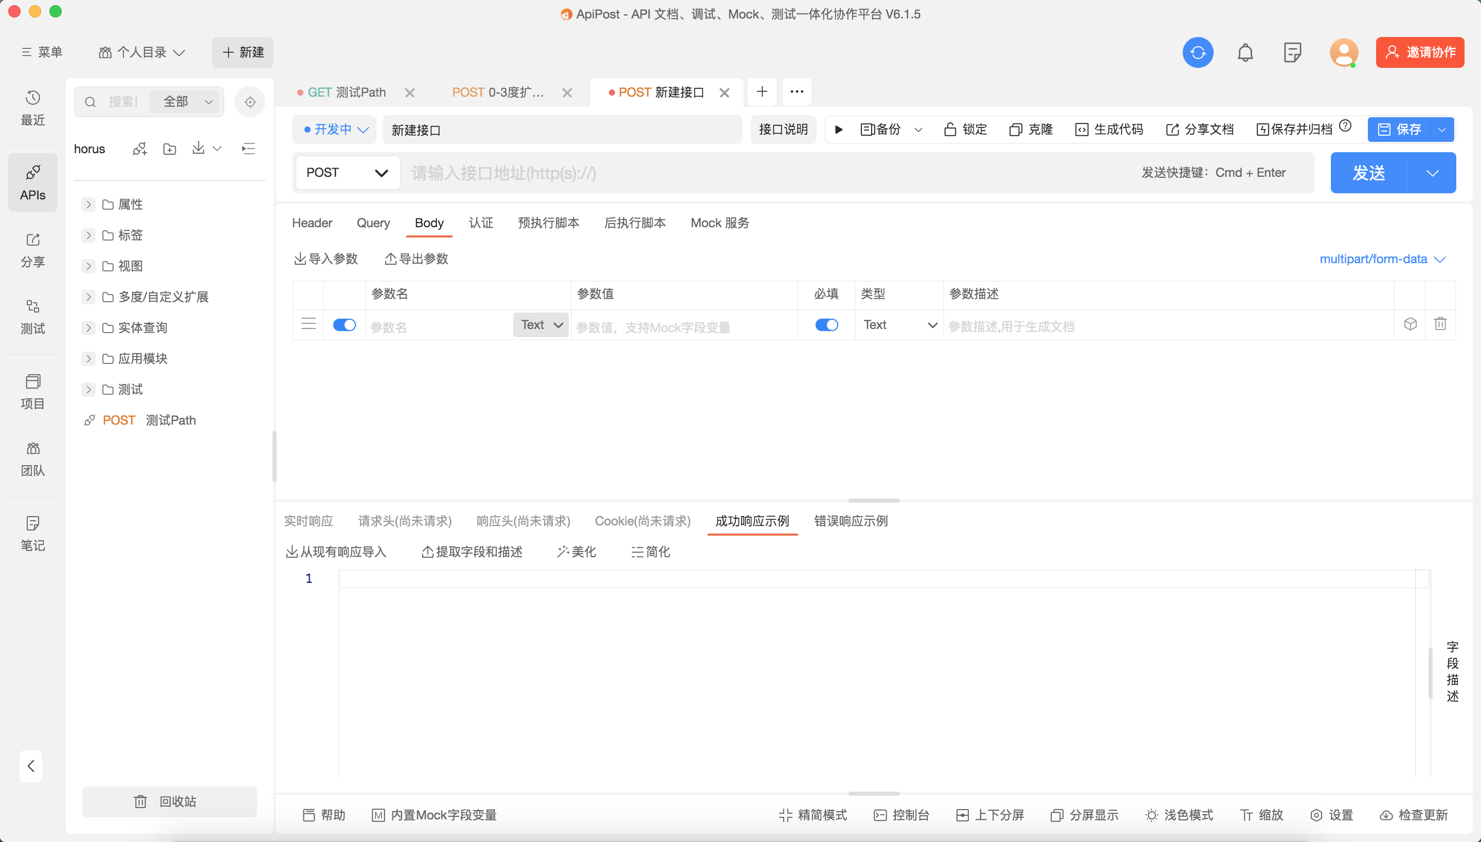Open the more tabs ellipsis menu
This screenshot has width=1481, height=842.
(797, 91)
